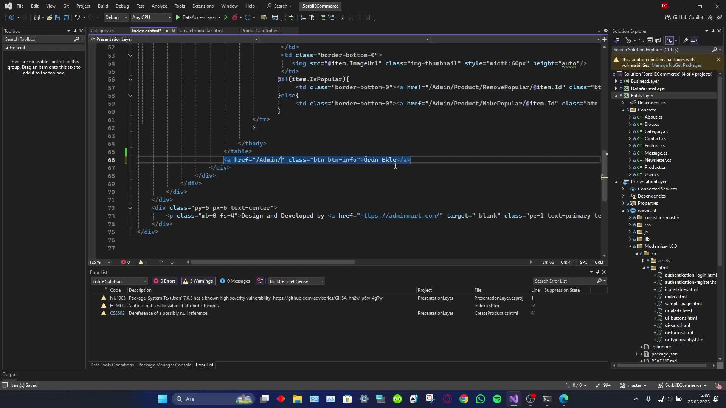Click Pending Changes Filter clock icon

click(x=628, y=40)
